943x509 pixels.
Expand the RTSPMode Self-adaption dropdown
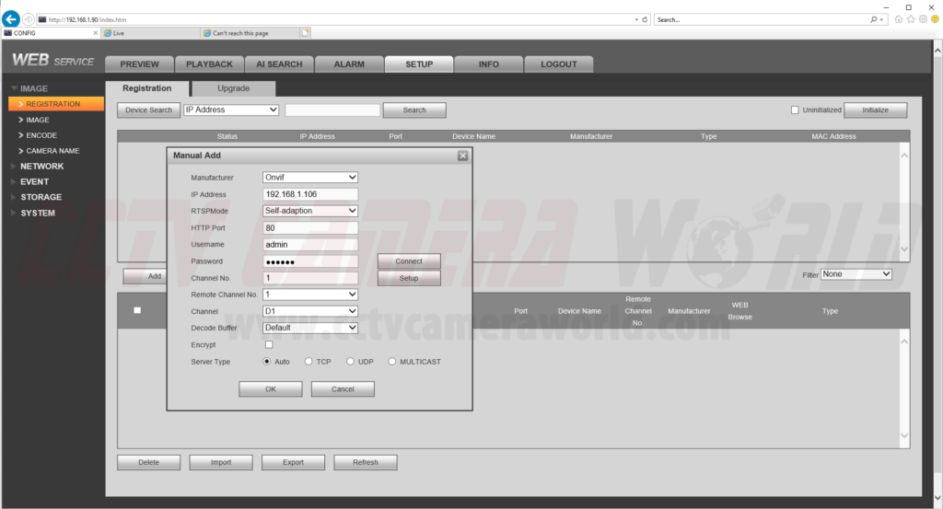pos(310,211)
